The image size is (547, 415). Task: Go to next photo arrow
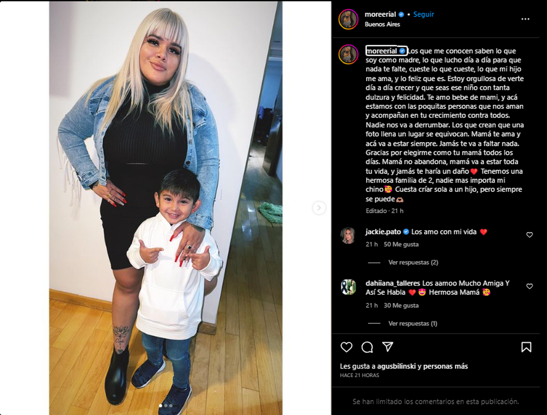pos(319,208)
